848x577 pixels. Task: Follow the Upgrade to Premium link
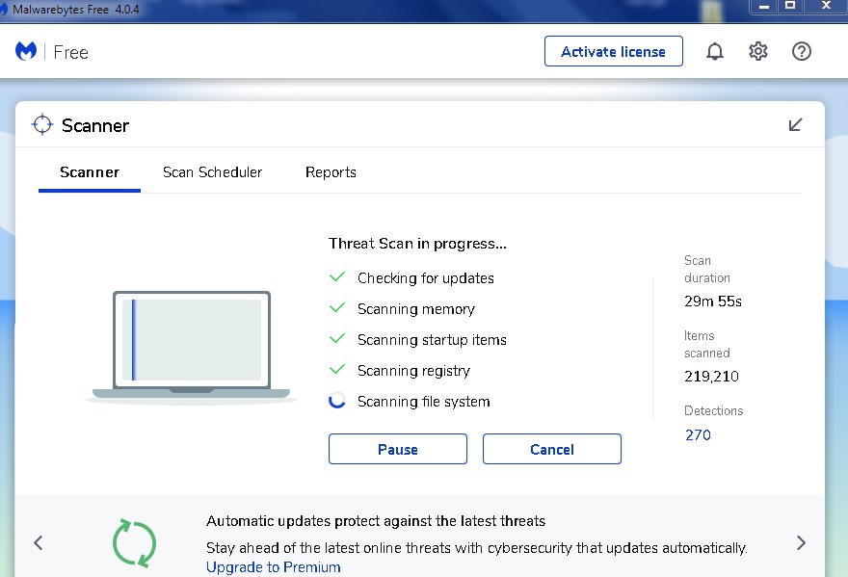(x=273, y=567)
